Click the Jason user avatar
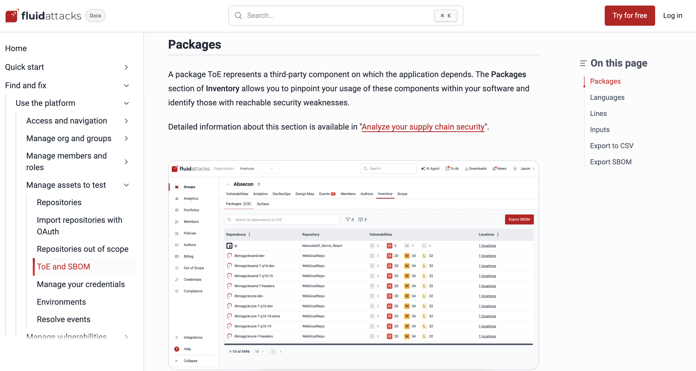The image size is (696, 371). [x=515, y=169]
